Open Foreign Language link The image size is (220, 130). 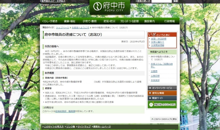[51, 5]
